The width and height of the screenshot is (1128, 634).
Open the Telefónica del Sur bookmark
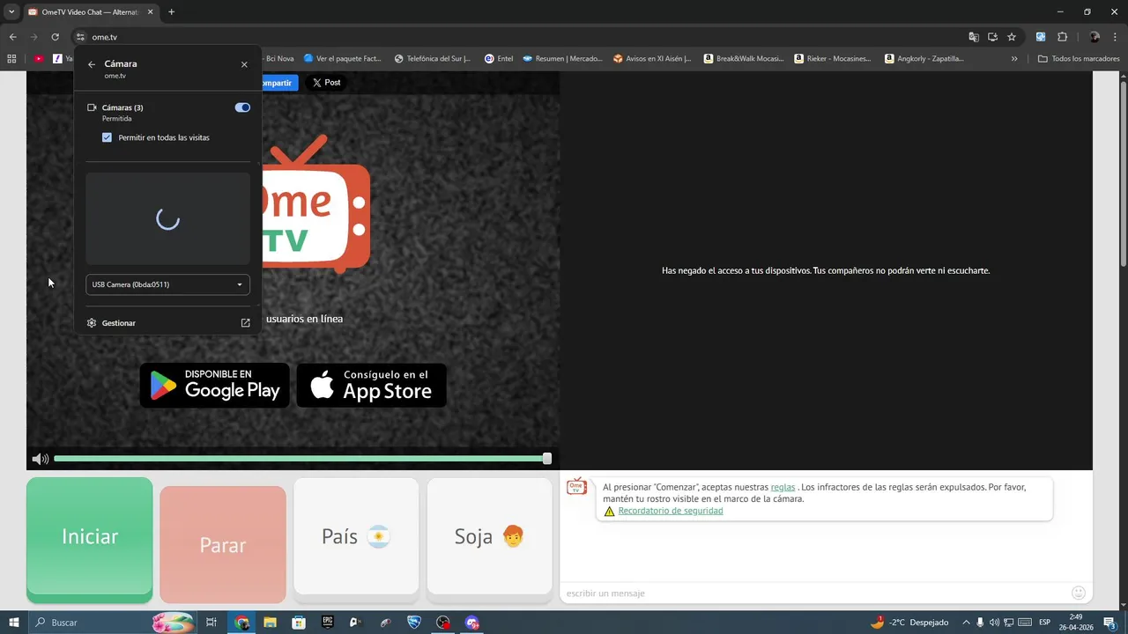coord(433,59)
